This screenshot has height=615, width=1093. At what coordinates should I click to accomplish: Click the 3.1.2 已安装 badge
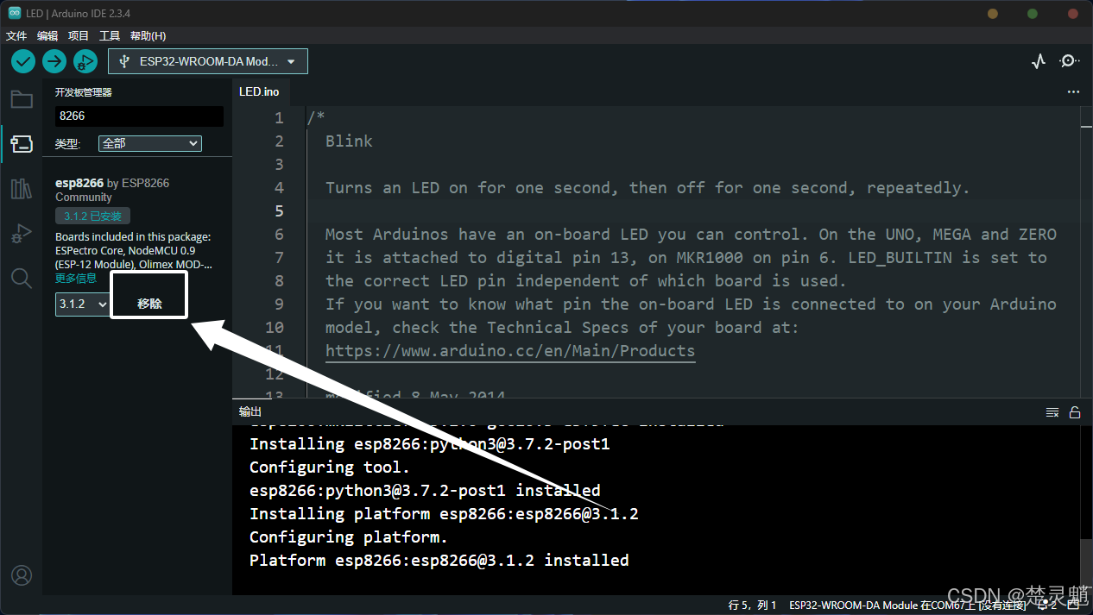(x=92, y=216)
